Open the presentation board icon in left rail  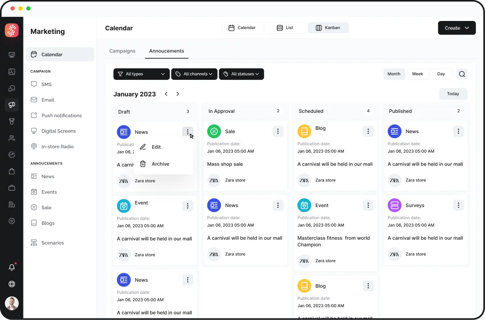(12, 55)
